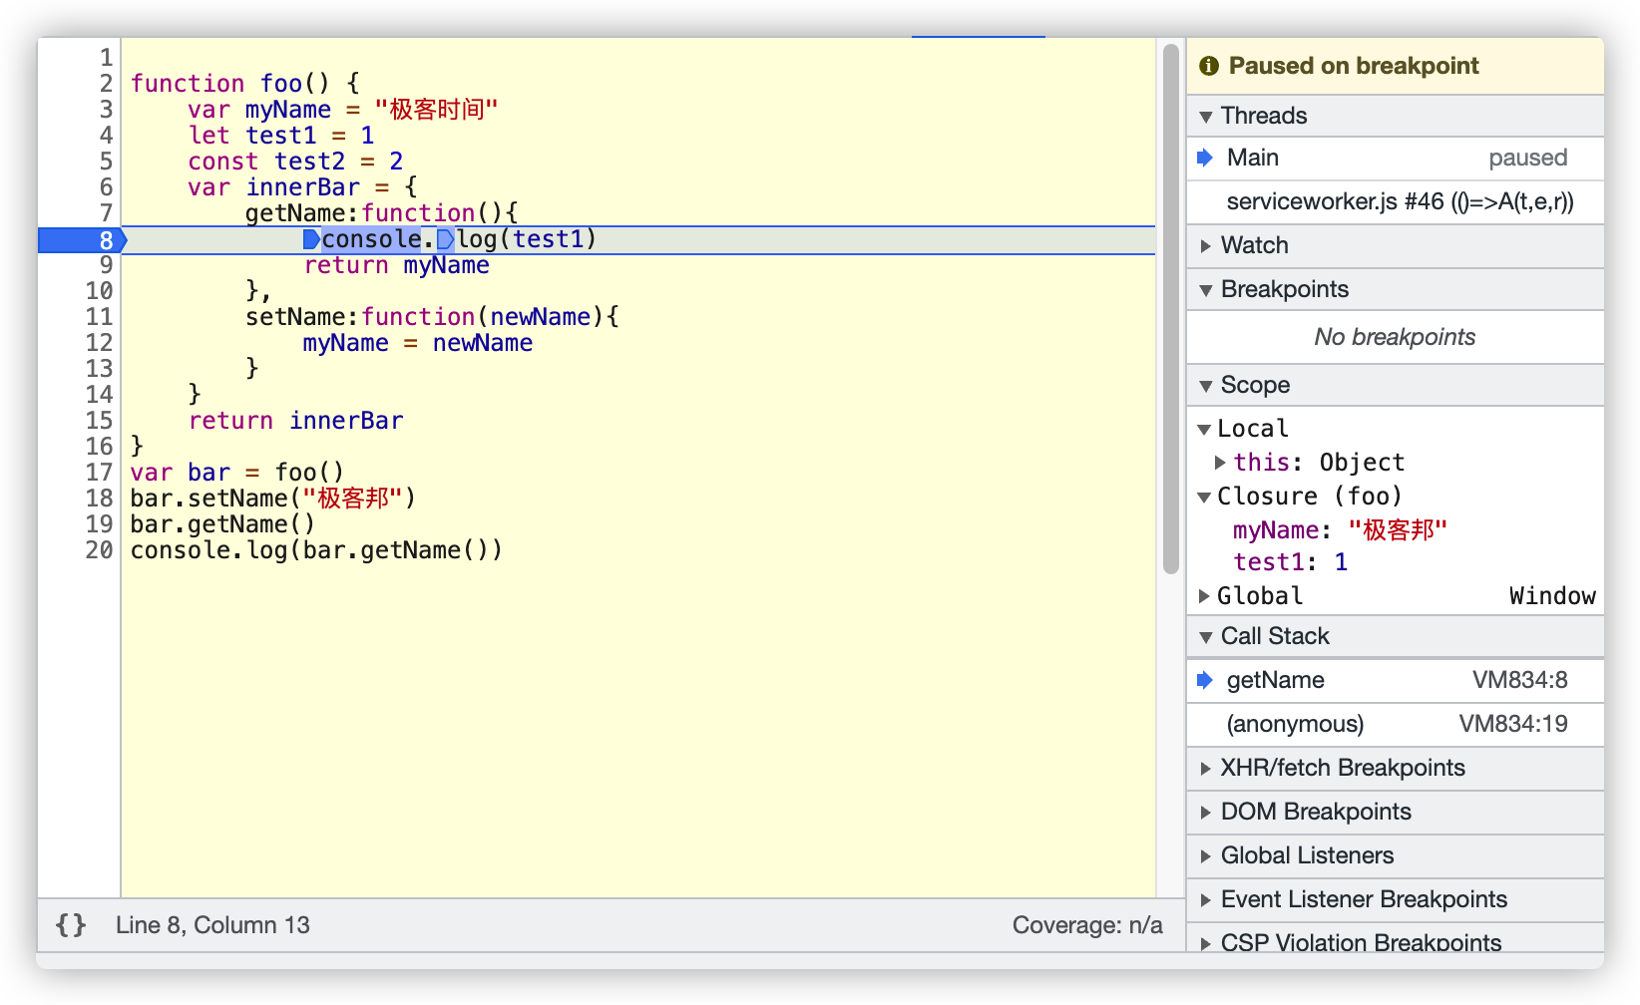Click the inline breakpoint marker before log

pyautogui.click(x=445, y=239)
